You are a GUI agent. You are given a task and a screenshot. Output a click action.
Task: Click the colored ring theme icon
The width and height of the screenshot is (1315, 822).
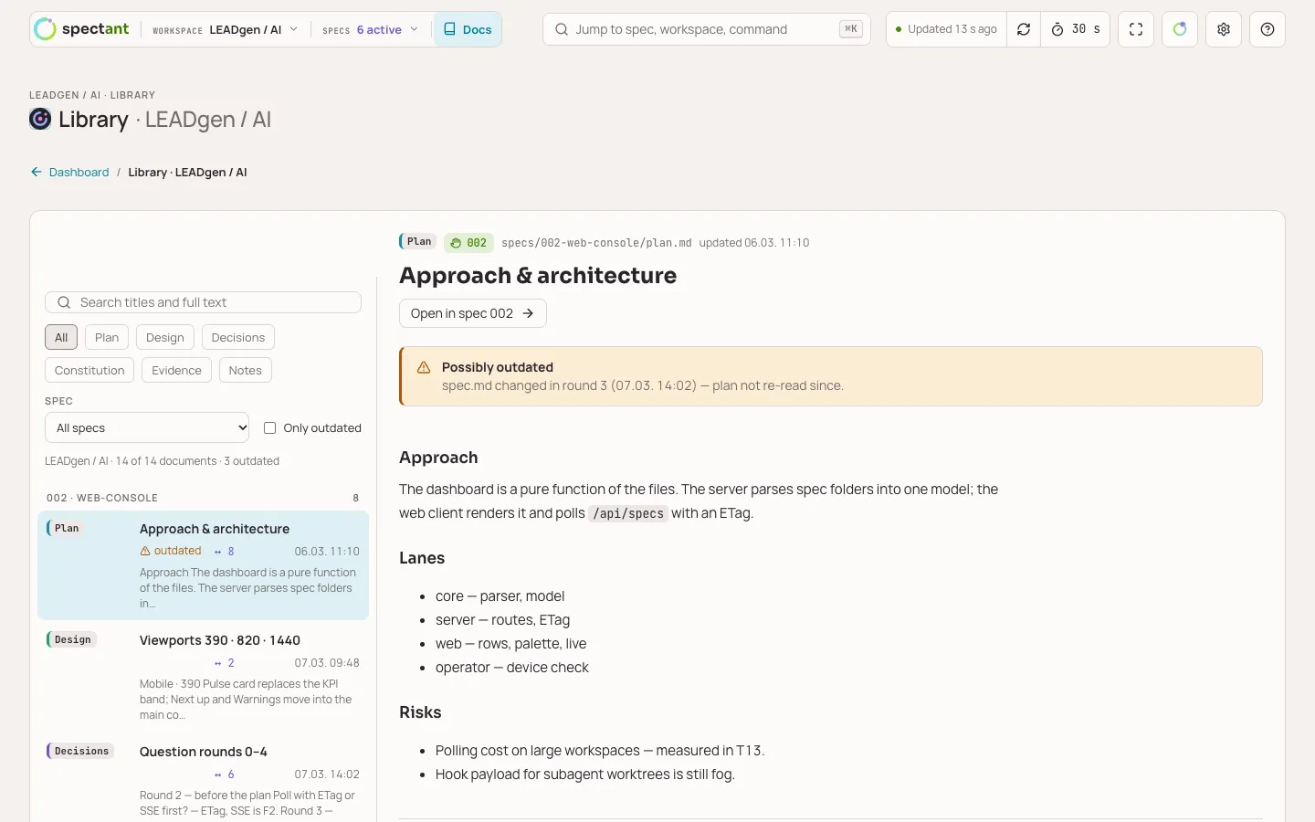tap(1180, 29)
